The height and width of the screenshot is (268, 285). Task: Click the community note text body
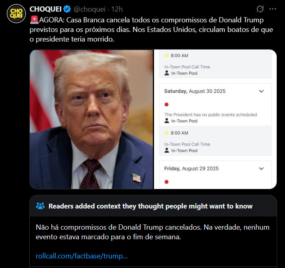[152, 232]
